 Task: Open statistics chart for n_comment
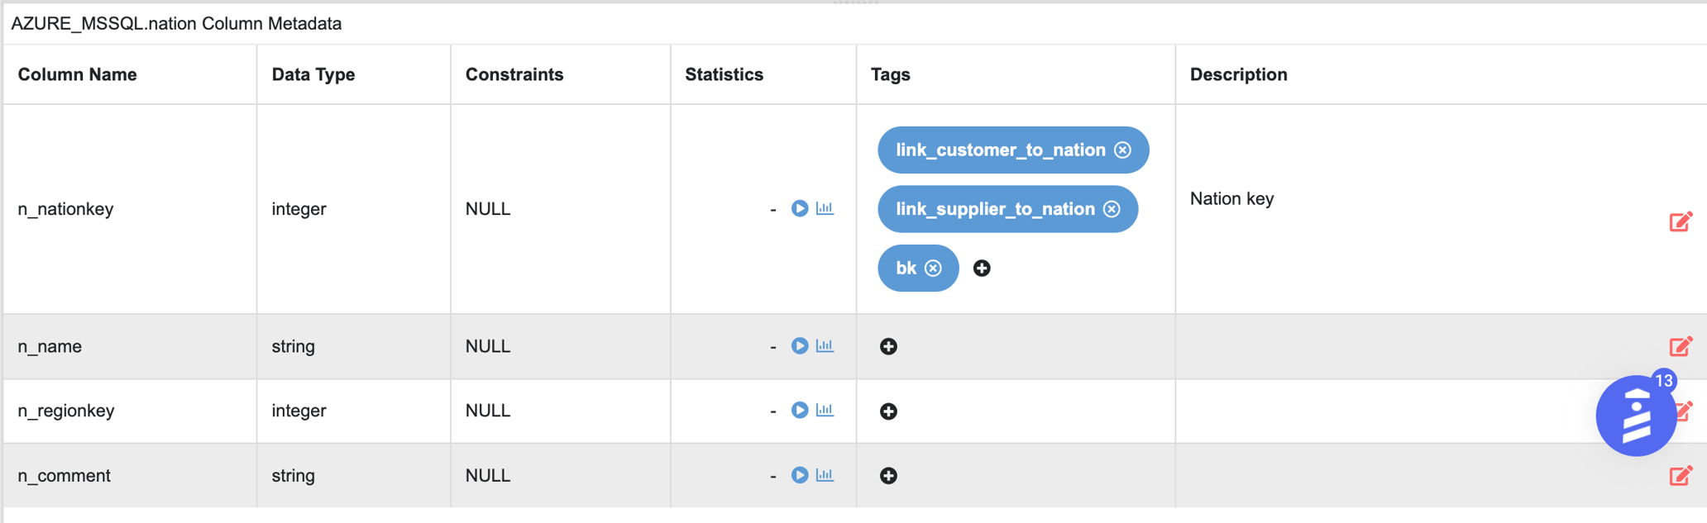(x=825, y=475)
